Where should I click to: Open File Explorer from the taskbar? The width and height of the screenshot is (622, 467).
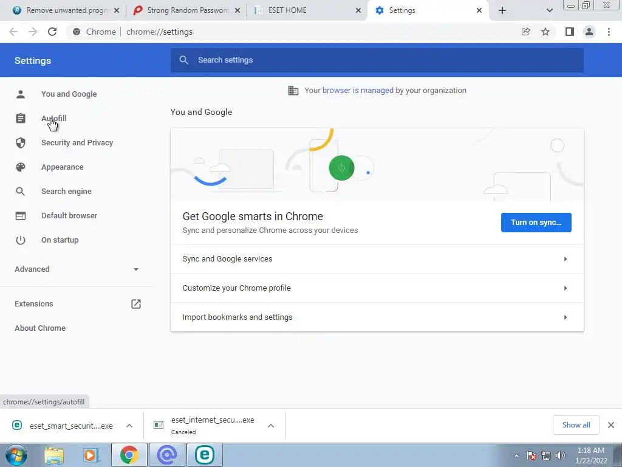pos(54,455)
